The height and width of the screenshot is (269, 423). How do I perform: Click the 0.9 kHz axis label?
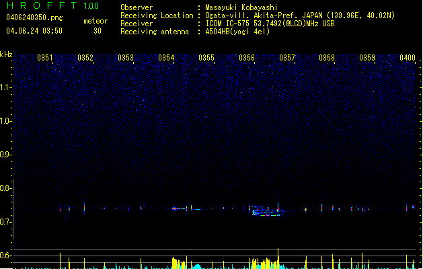click(x=5, y=155)
